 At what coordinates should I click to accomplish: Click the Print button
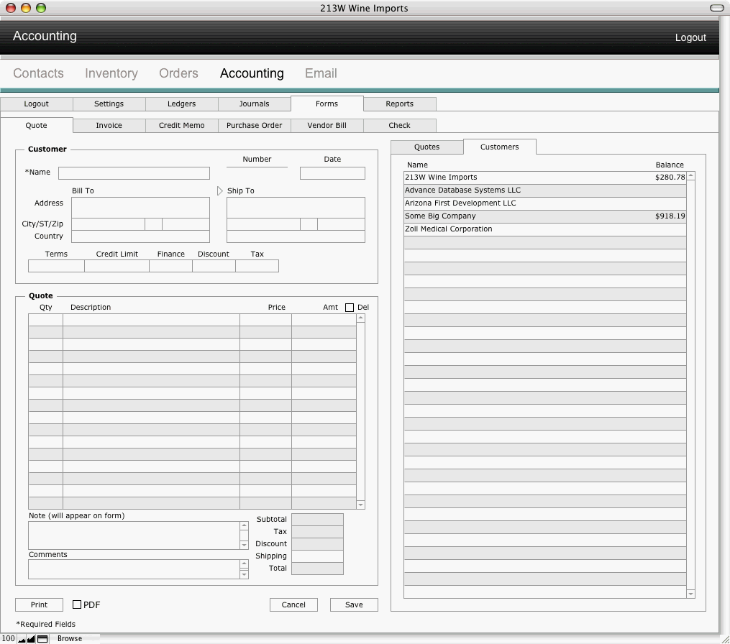tap(39, 604)
